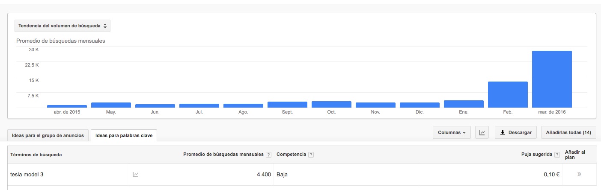The height and width of the screenshot is (190, 601).
Task: Sort by Términos de búsqueda column header
Action: [x=36, y=155]
